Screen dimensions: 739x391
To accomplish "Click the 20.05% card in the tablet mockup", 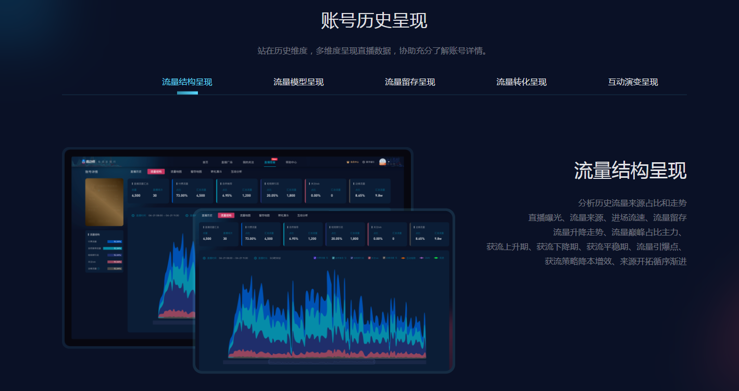I will 345,234.
